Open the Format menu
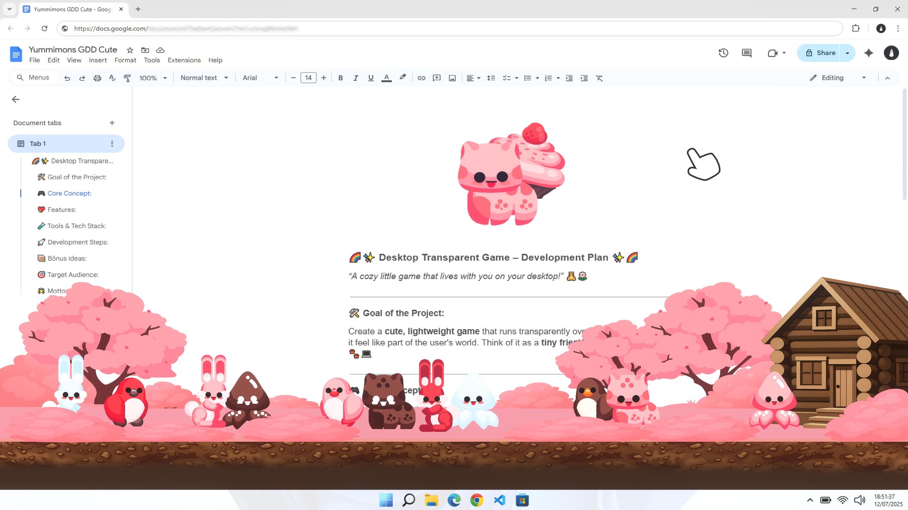 point(125,60)
